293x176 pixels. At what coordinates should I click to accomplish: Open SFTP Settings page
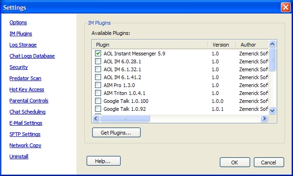coord(25,134)
